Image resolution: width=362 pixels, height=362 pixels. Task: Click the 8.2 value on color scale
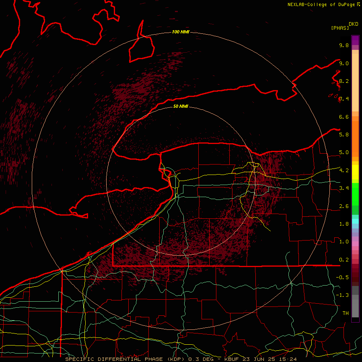344,81
